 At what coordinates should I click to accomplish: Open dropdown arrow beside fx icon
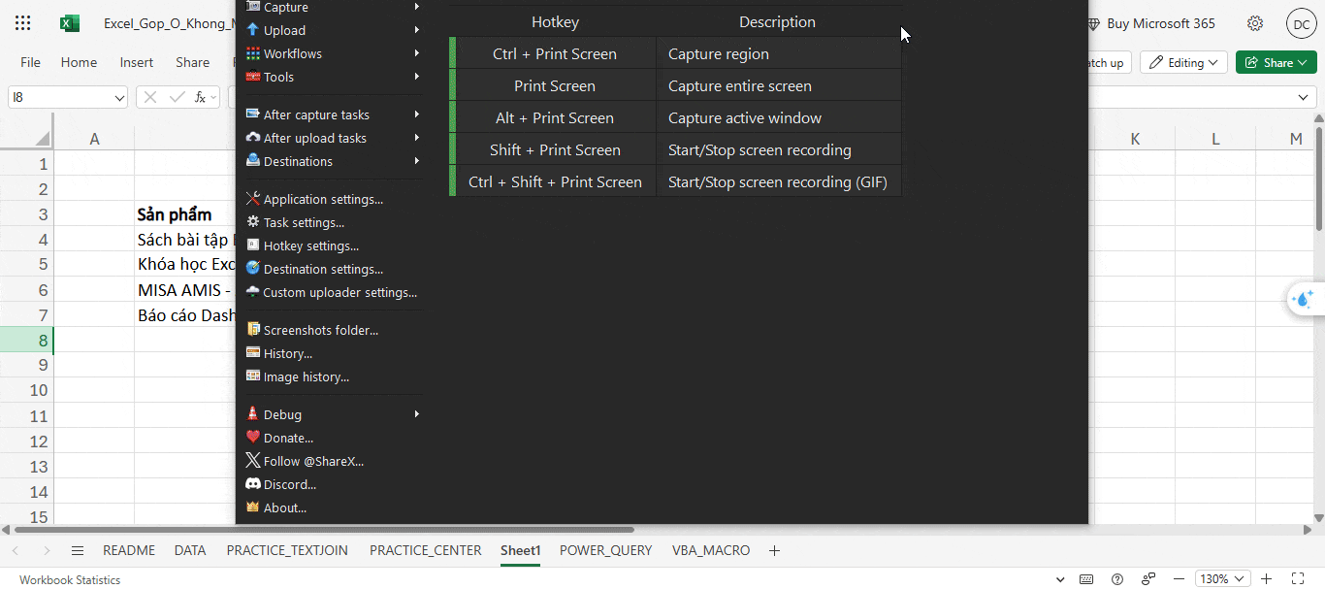click(x=215, y=98)
